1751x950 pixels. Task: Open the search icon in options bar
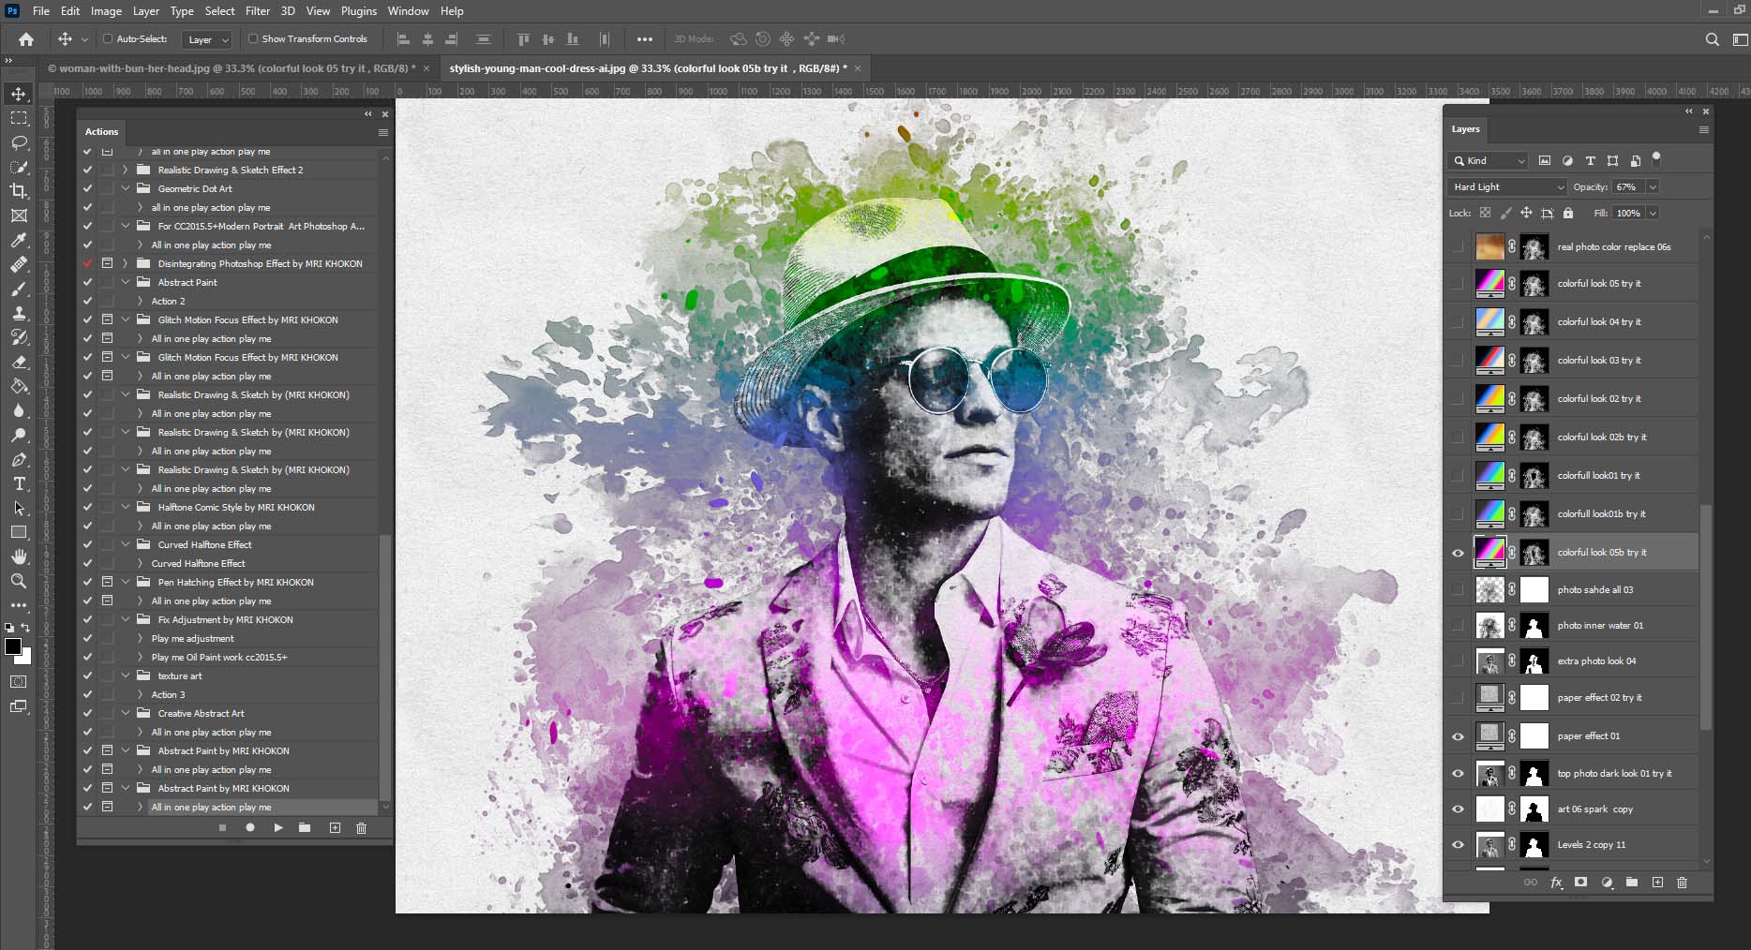(x=1712, y=39)
